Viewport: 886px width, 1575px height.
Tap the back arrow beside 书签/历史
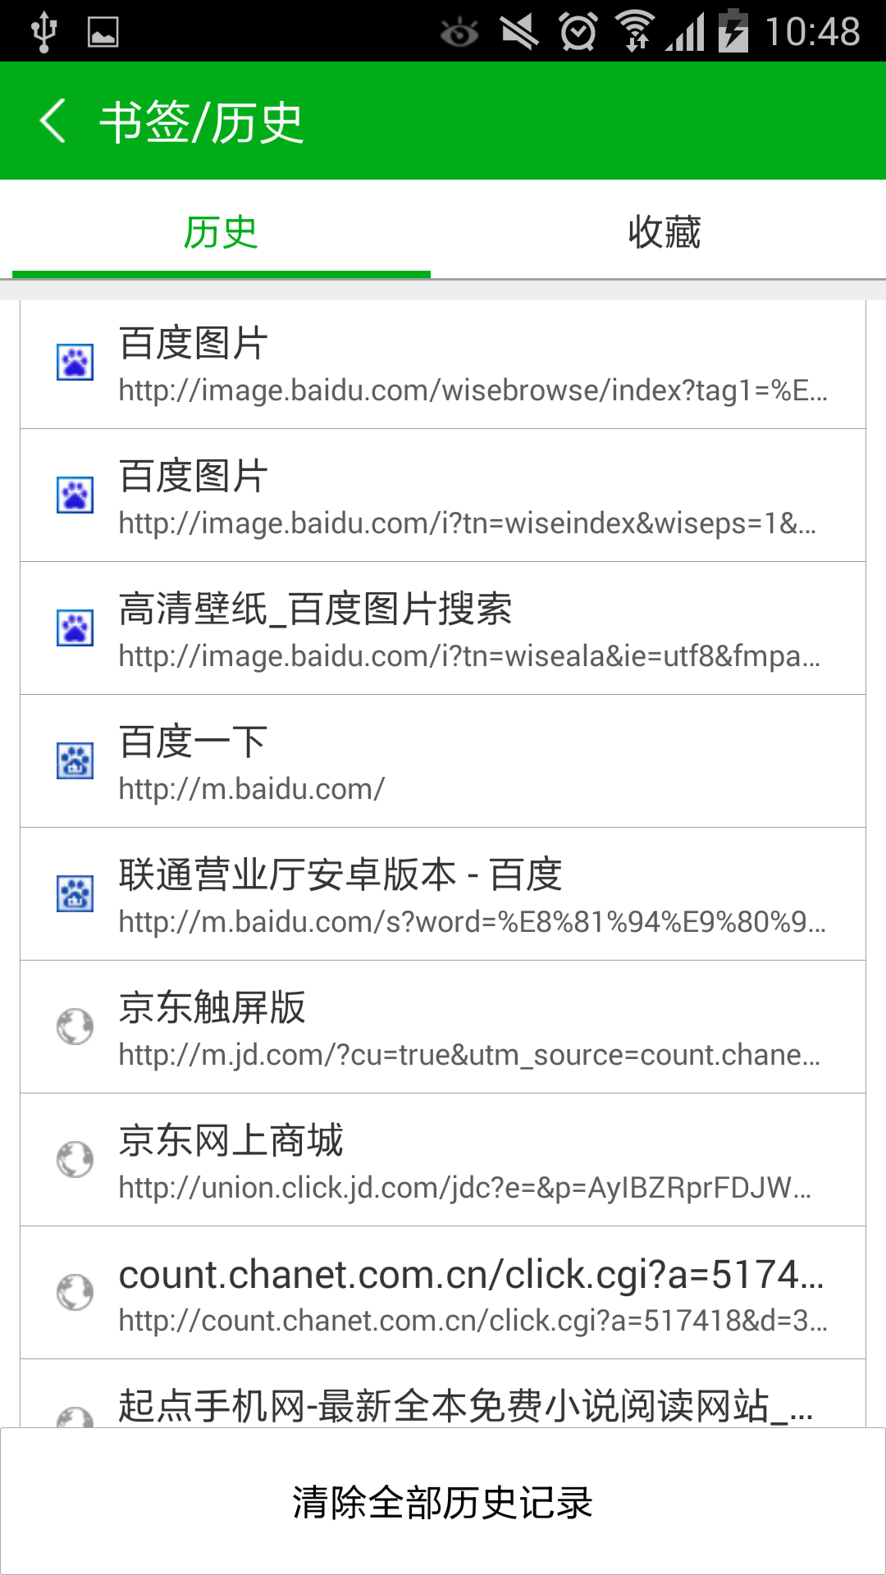coord(53,121)
